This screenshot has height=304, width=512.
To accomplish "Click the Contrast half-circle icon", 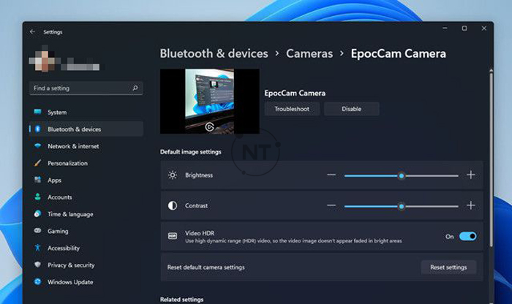I will [173, 205].
